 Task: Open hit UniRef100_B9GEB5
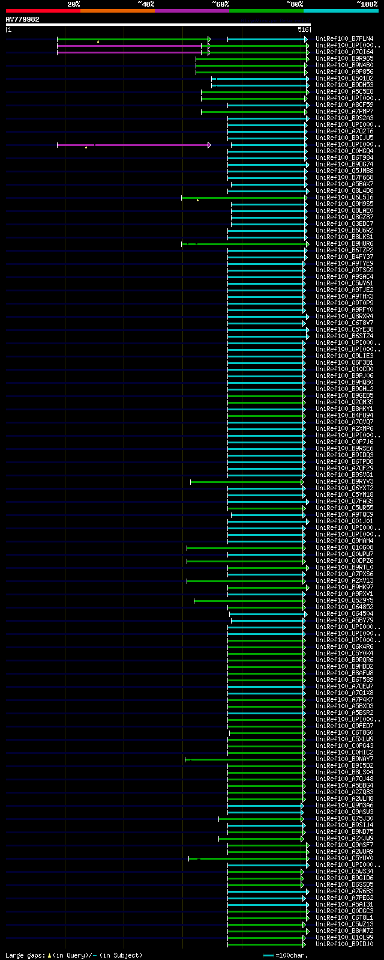click(344, 396)
